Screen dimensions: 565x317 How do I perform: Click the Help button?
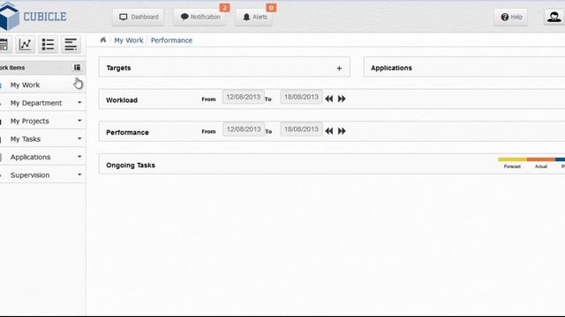click(510, 17)
